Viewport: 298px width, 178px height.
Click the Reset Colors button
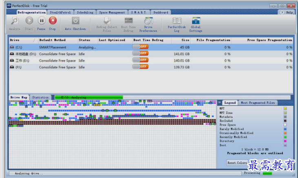click(x=237, y=163)
